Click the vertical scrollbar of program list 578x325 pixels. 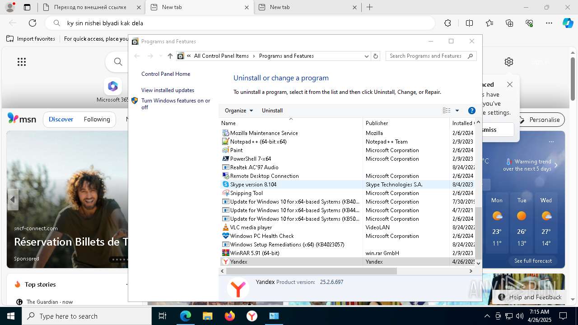pos(478,233)
